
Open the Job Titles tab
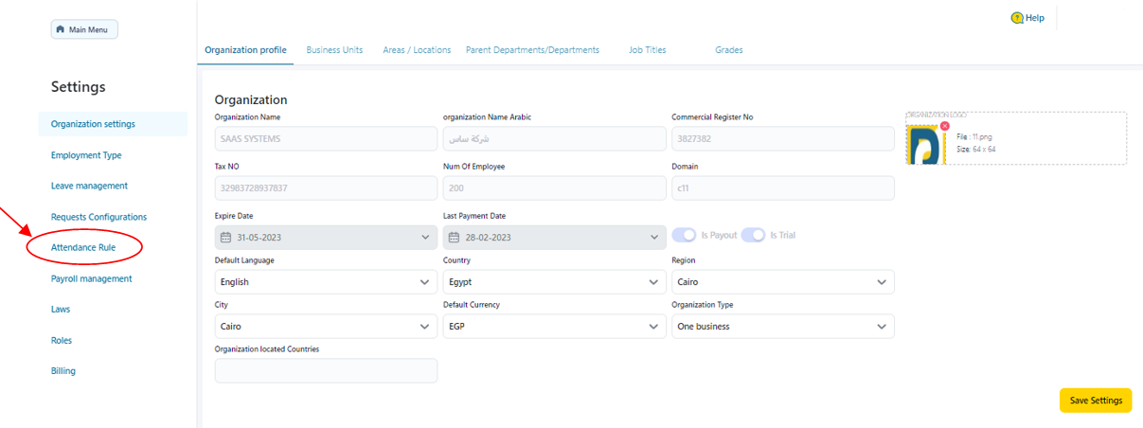(647, 50)
